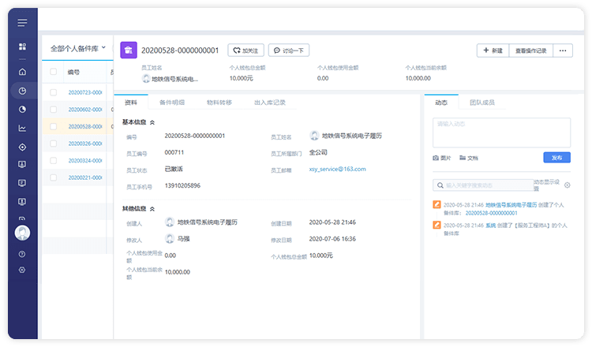Open the 全部个人备件库 view dropdown

click(78, 49)
